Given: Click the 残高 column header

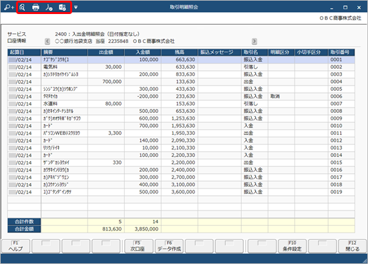Looking at the screenshot, I should tap(180, 52).
